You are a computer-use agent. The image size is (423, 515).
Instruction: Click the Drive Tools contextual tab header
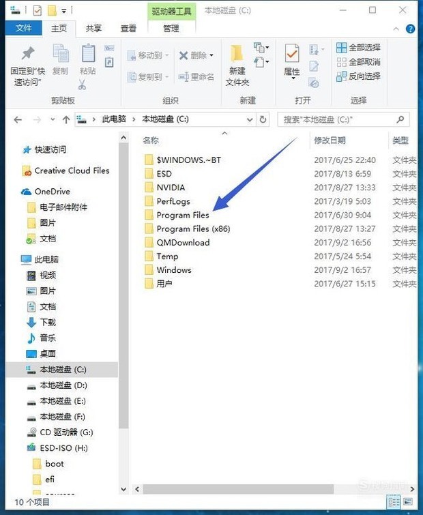[171, 12]
